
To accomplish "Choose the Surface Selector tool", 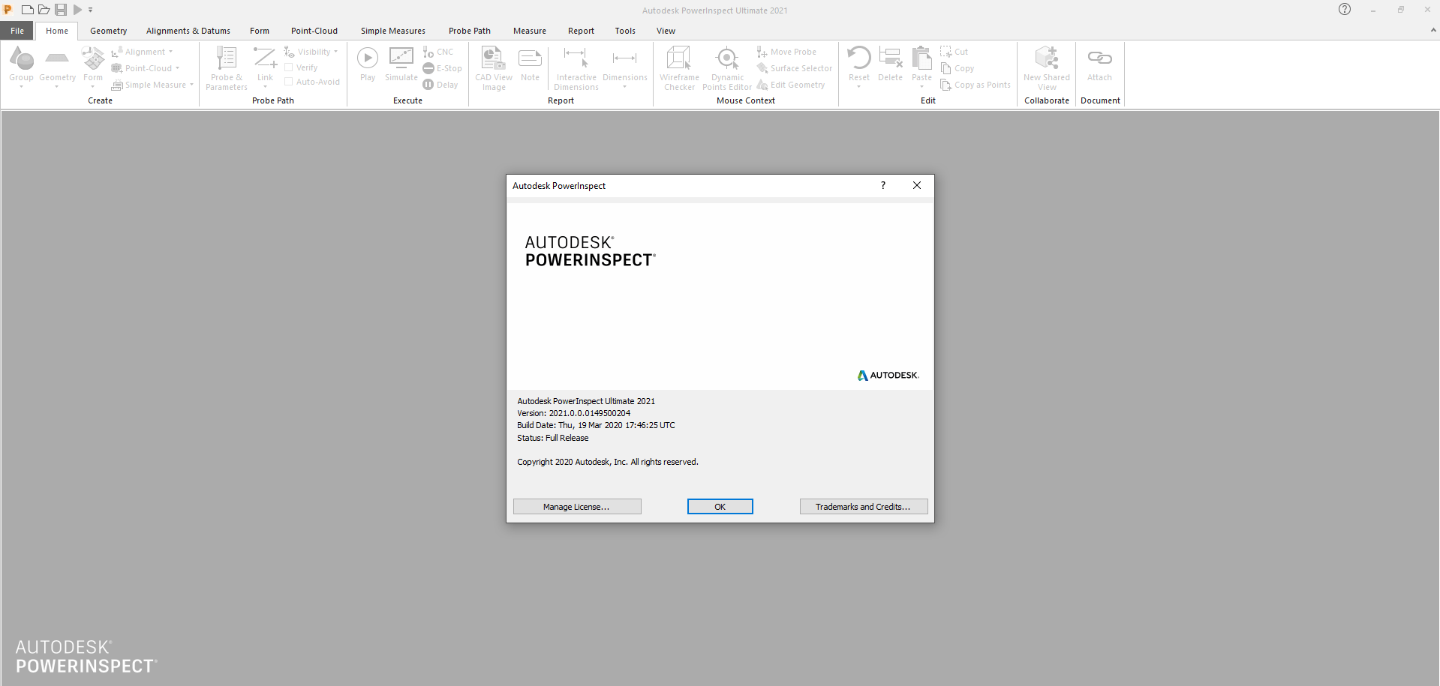I will pyautogui.click(x=794, y=68).
